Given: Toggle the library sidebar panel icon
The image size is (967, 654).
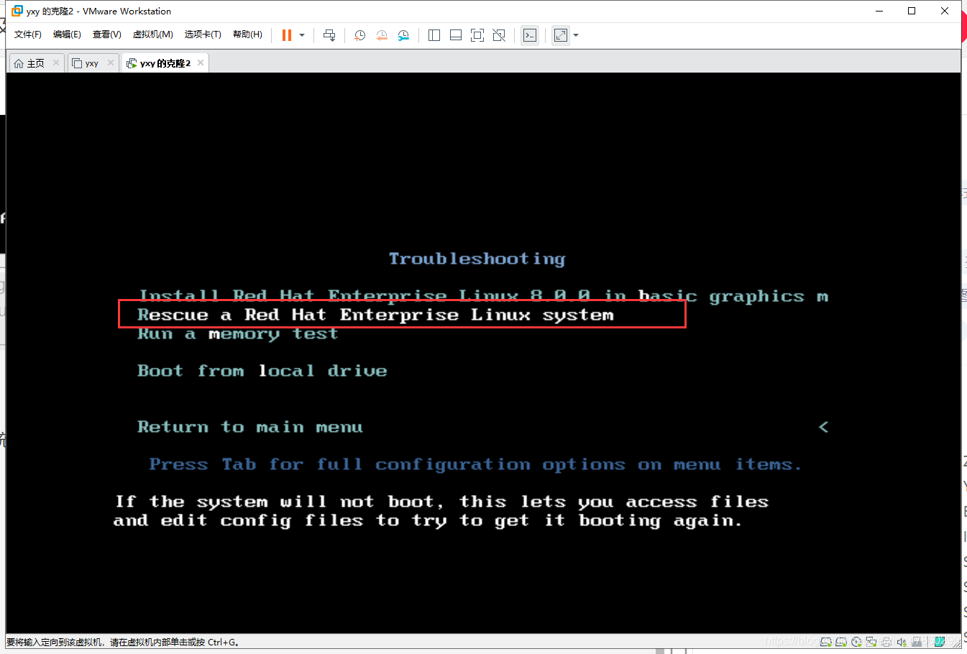Looking at the screenshot, I should (434, 35).
